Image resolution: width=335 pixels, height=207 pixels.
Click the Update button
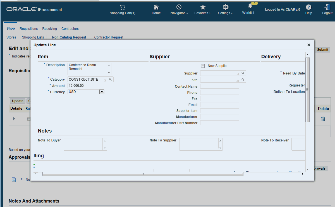tap(18, 101)
